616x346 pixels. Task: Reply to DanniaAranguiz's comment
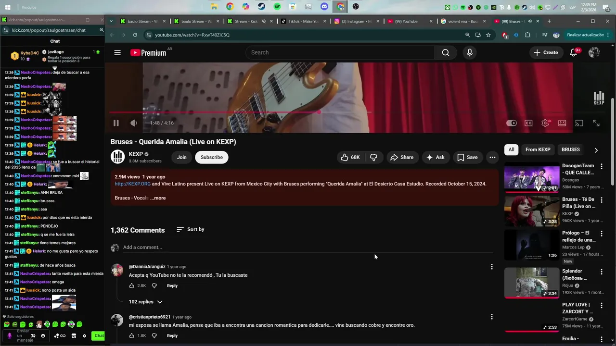coord(172,285)
